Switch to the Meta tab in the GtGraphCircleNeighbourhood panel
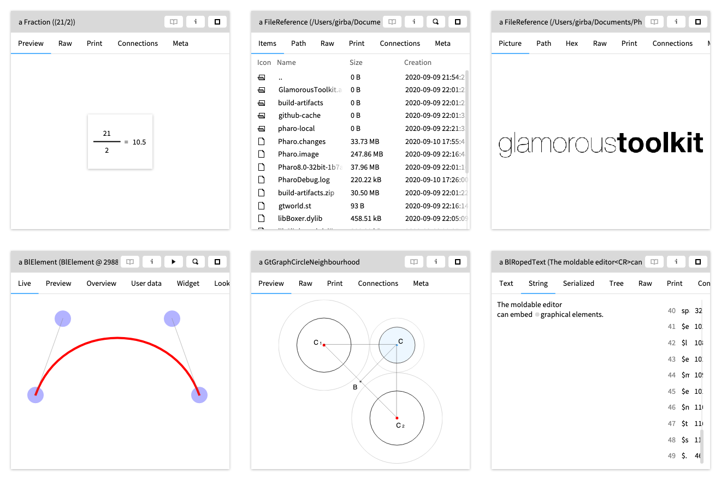This screenshot has height=480, width=721. tap(421, 283)
